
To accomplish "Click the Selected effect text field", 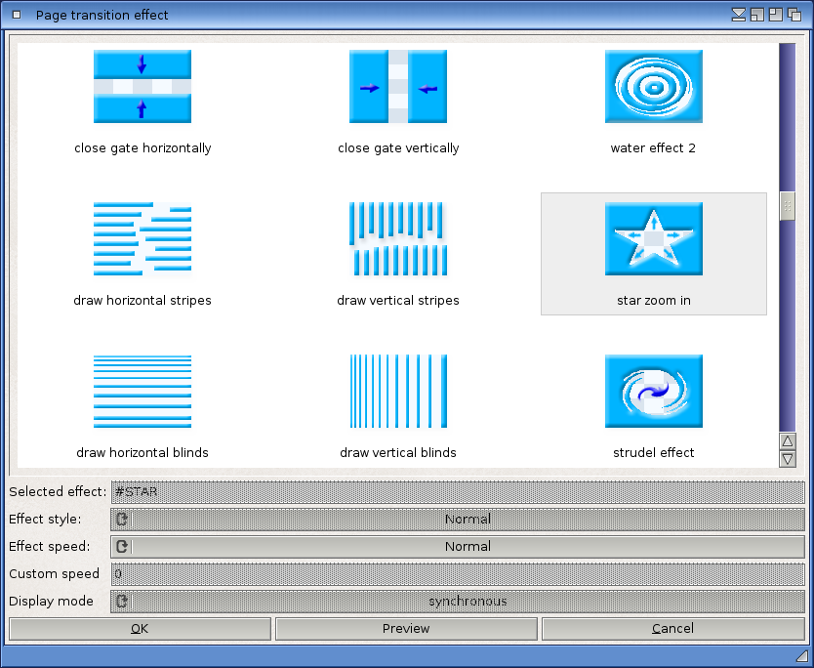I will 458,492.
